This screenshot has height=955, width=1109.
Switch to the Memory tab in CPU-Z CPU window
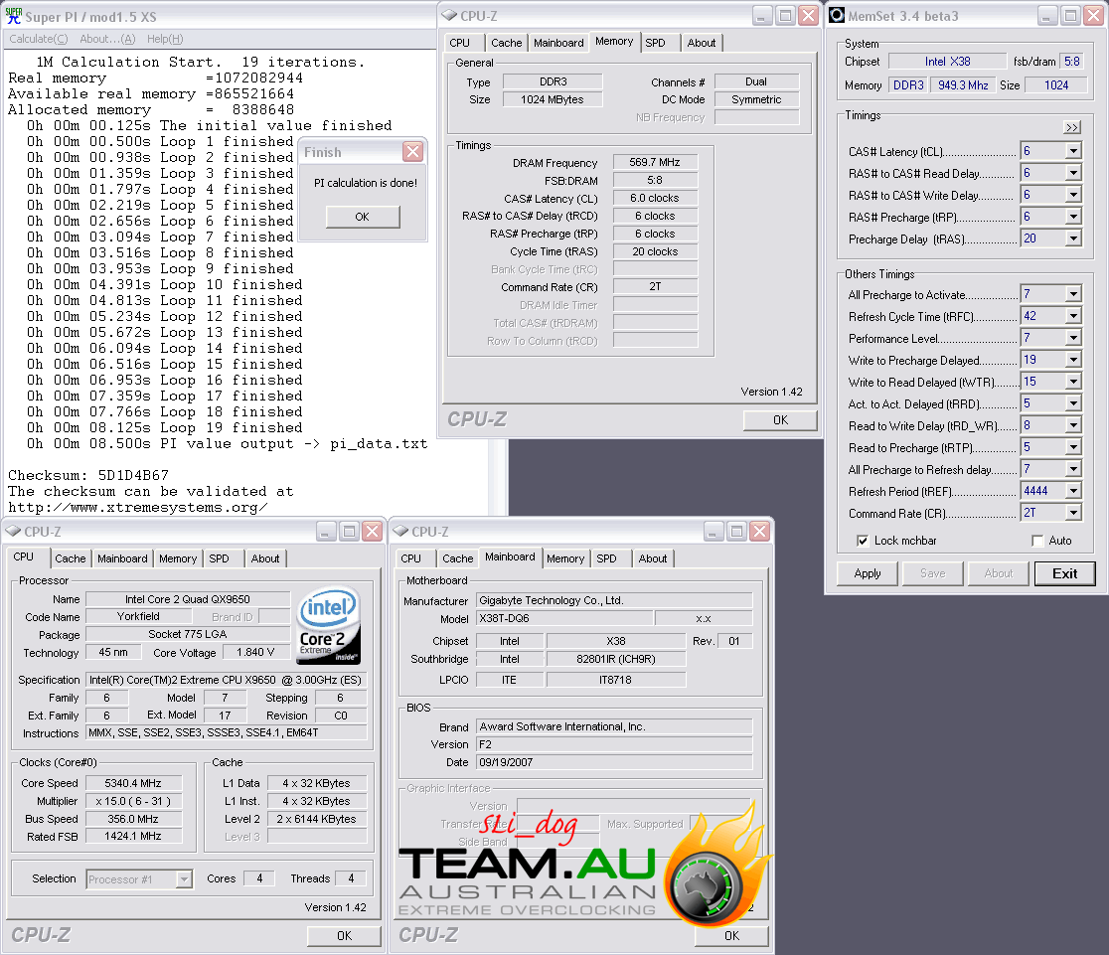click(178, 558)
